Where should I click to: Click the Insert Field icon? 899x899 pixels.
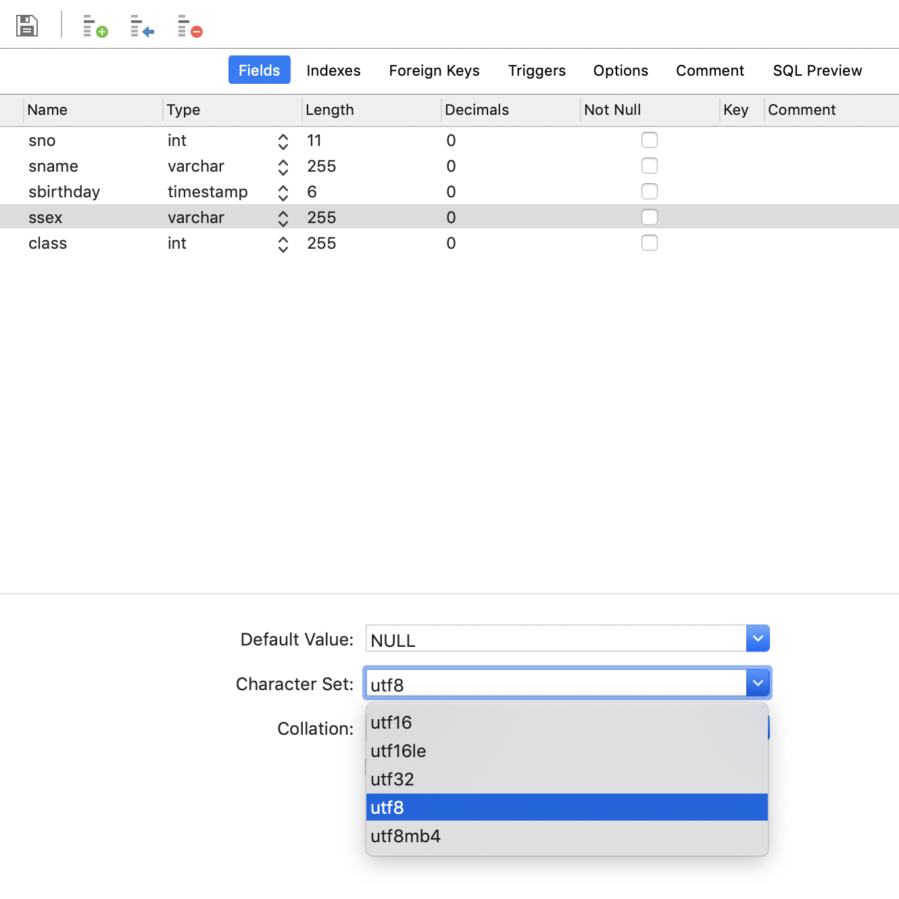pyautogui.click(x=143, y=26)
